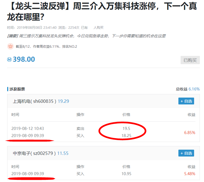Image resolution: width=204 pixels, height=182 pixels.
Task: Add 中京电子 to watchlist with + 自选
Action: click(186, 153)
